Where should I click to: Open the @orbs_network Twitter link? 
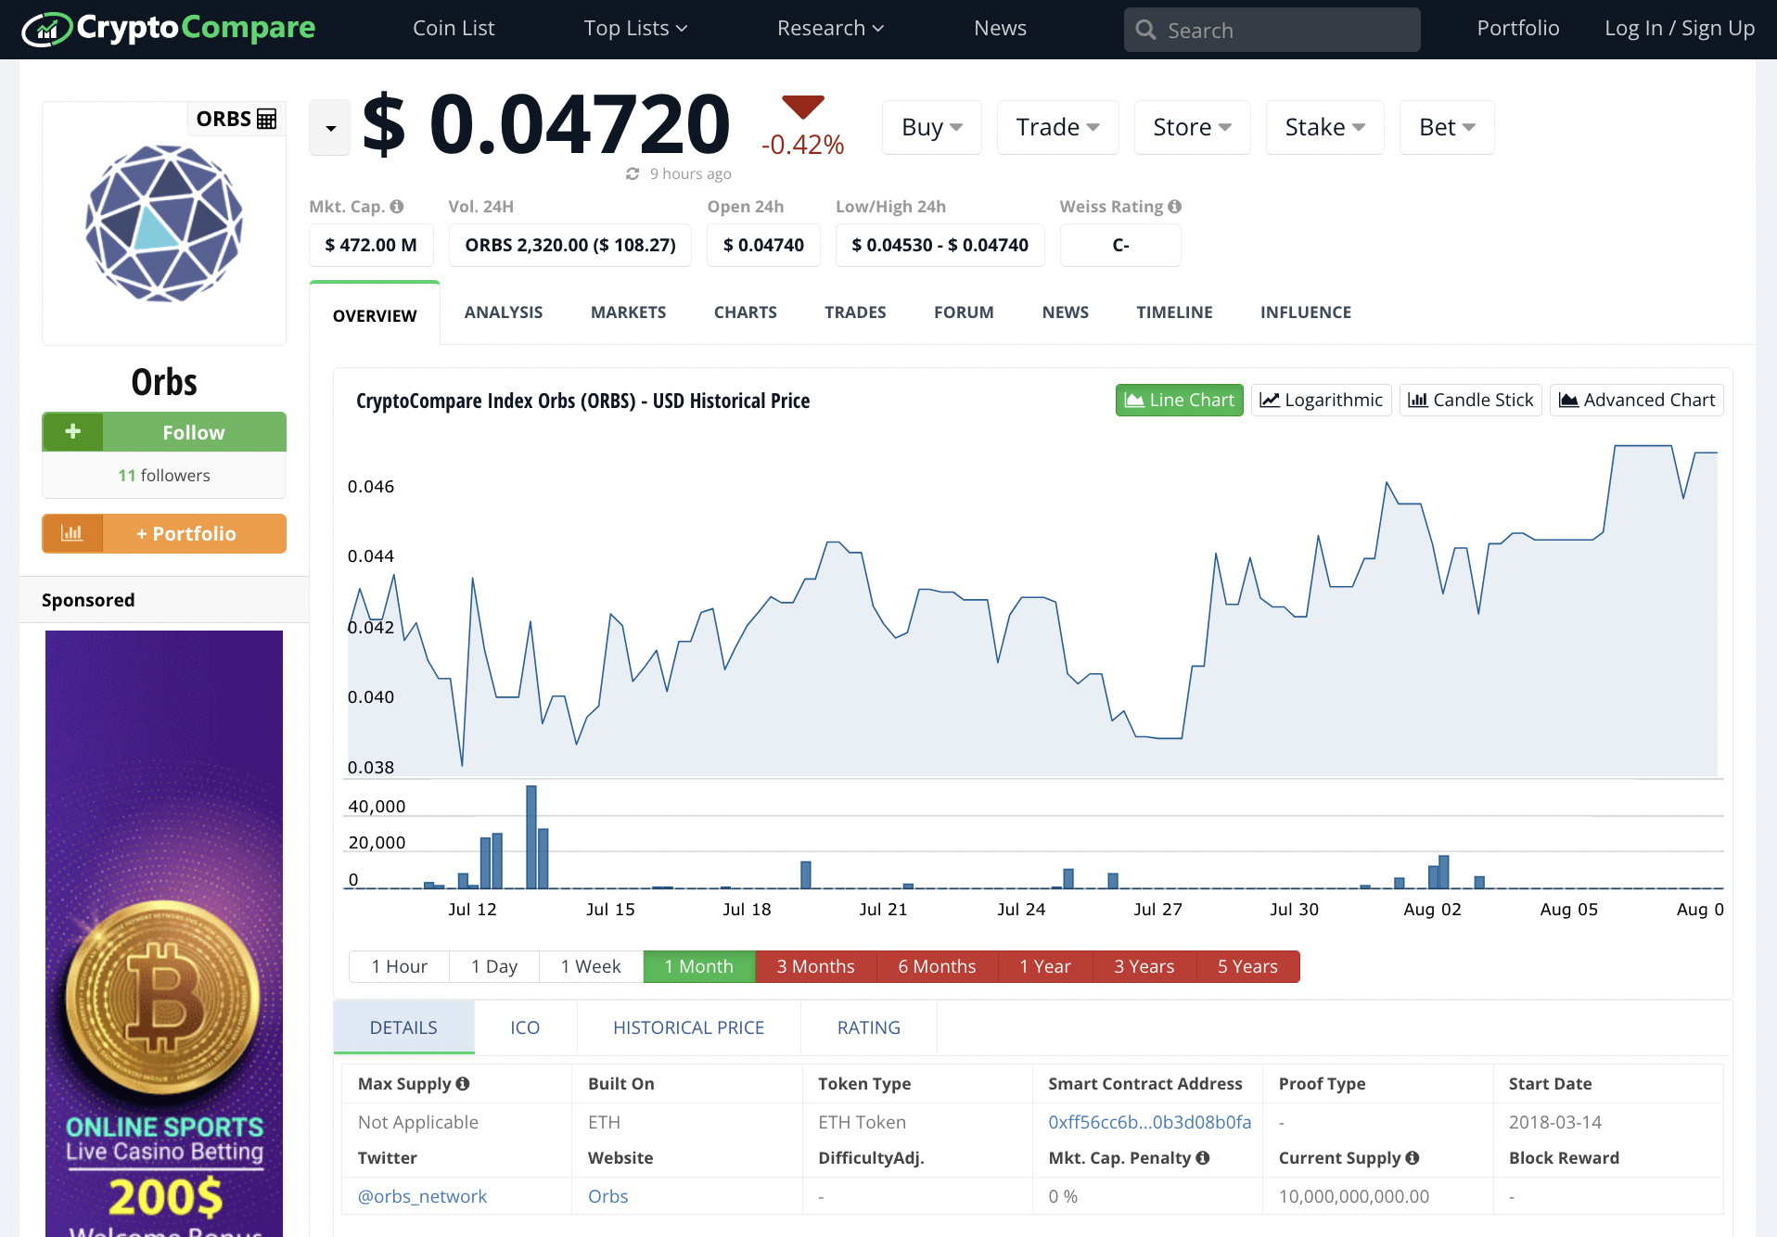(x=422, y=1196)
